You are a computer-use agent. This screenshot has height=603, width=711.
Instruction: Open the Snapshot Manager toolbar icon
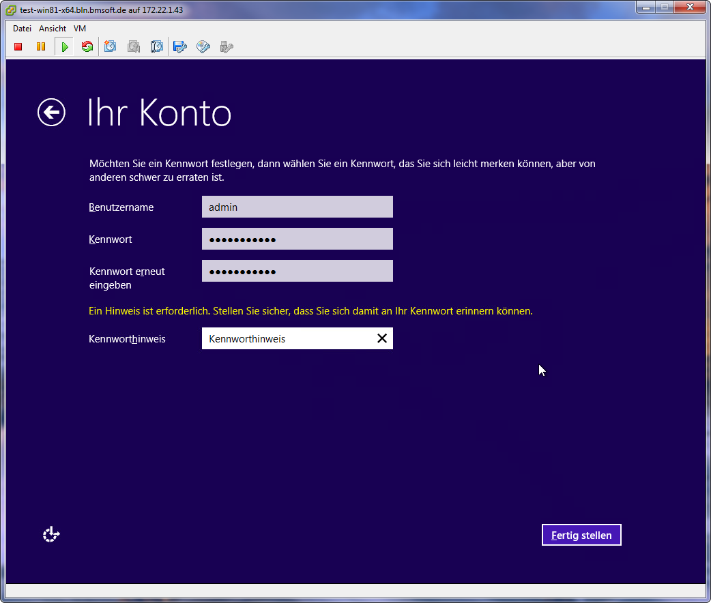[x=156, y=46]
